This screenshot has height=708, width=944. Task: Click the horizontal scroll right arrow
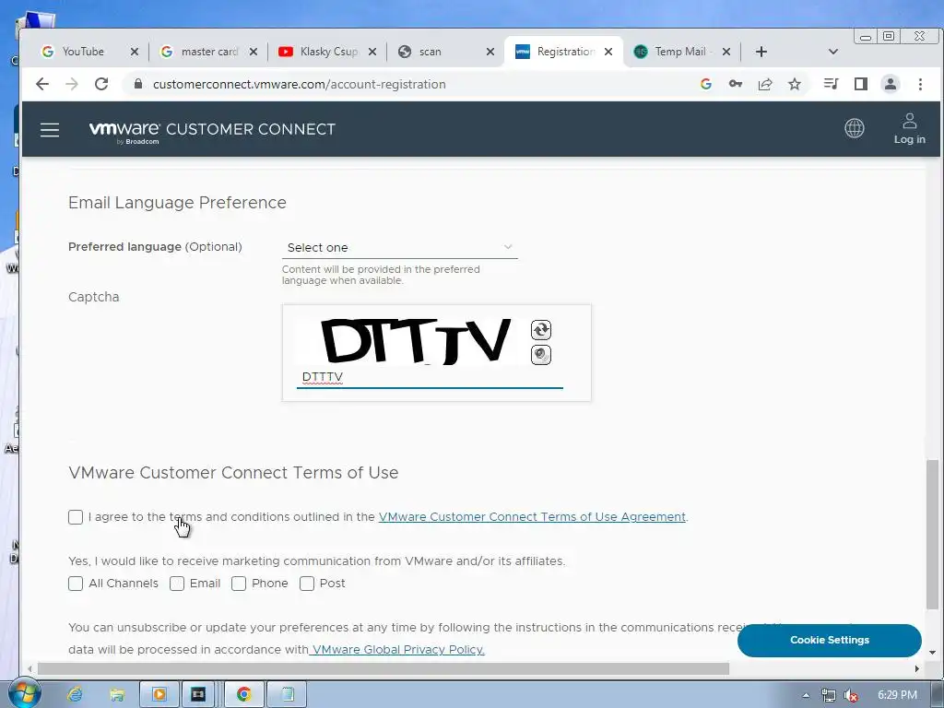(x=916, y=668)
